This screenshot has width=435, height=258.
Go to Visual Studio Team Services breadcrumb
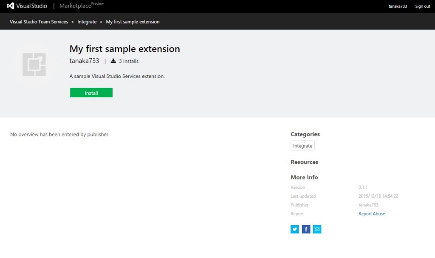(39, 22)
